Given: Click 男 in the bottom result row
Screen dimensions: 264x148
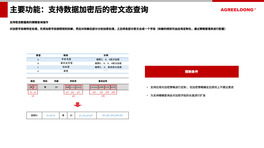Looking at the screenshot, I should coord(63,115).
